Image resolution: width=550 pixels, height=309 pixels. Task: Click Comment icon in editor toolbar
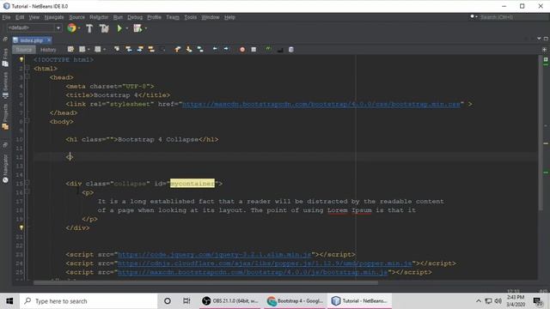pyautogui.click(x=280, y=50)
